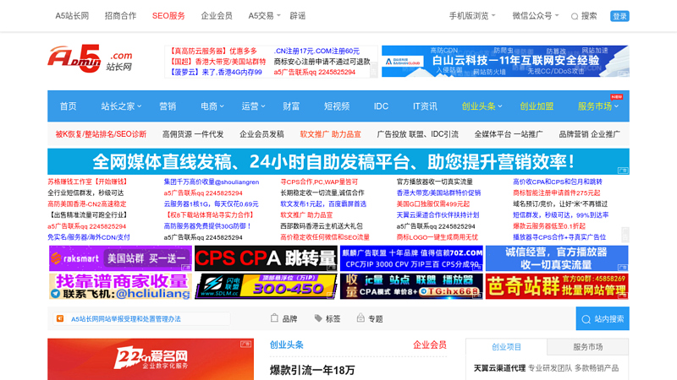Open the IDC nav item

coord(381,106)
